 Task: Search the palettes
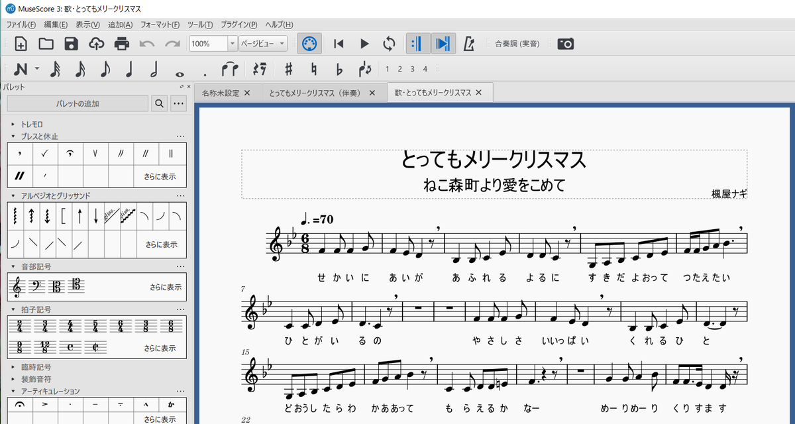tap(159, 103)
